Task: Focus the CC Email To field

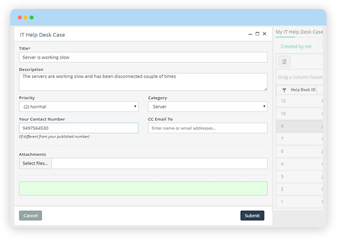Action: 208,128
